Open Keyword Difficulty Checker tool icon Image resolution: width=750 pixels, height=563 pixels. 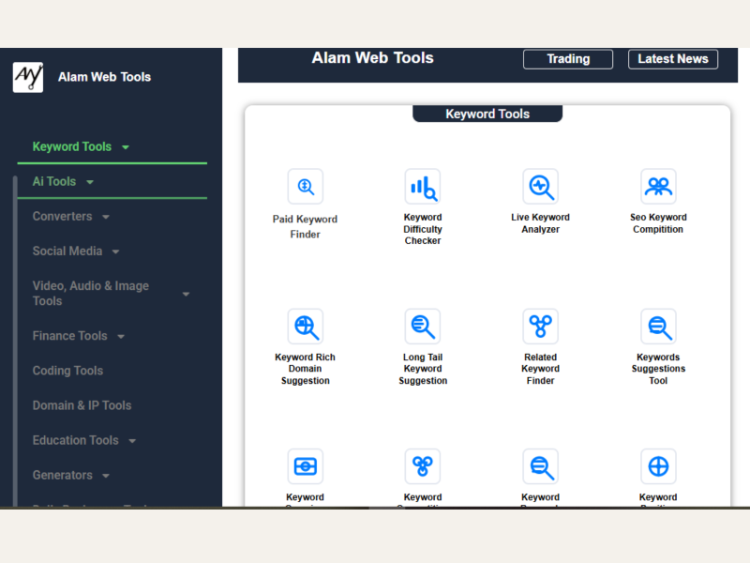(423, 187)
